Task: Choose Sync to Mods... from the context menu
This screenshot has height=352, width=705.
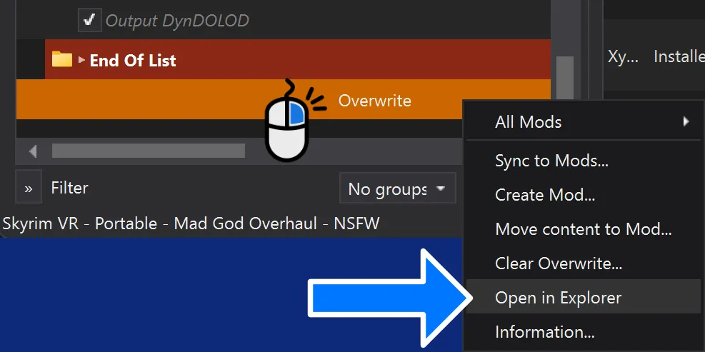Action: coord(551,161)
